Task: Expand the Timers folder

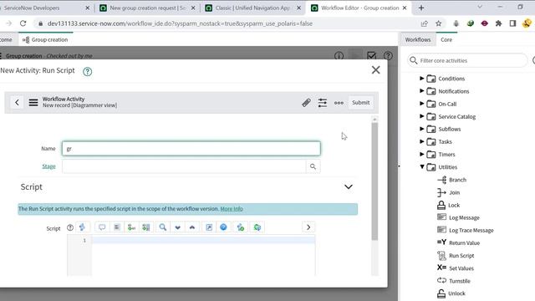Action: (421, 154)
